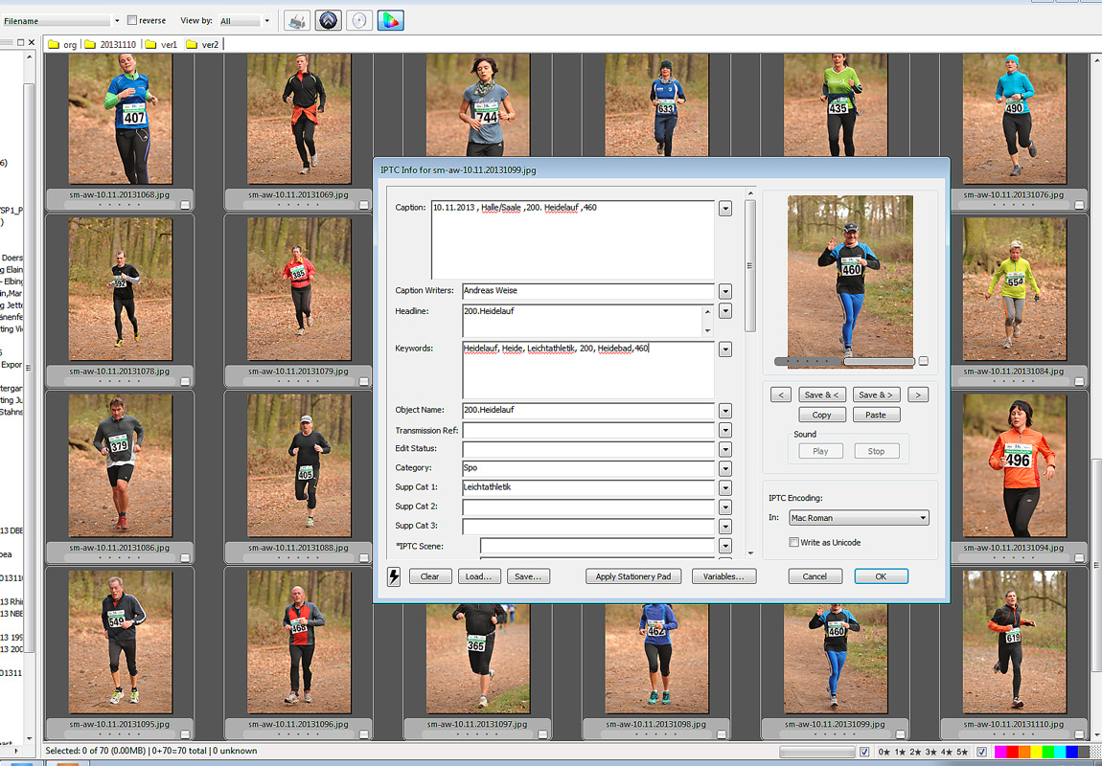Toggle the star rating filter checkbox
The height and width of the screenshot is (766, 1102).
tap(865, 752)
